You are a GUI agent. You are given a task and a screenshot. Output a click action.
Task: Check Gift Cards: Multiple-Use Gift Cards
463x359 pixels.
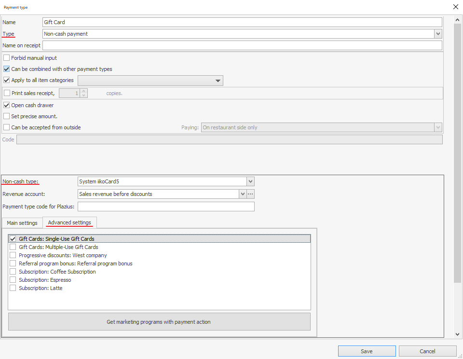13,247
